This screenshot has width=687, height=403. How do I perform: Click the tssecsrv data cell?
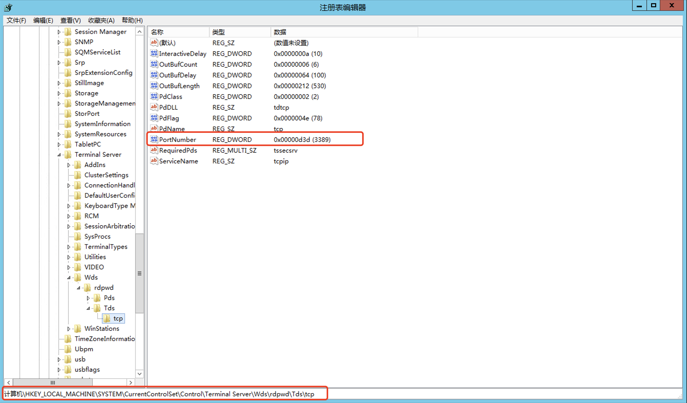(285, 150)
